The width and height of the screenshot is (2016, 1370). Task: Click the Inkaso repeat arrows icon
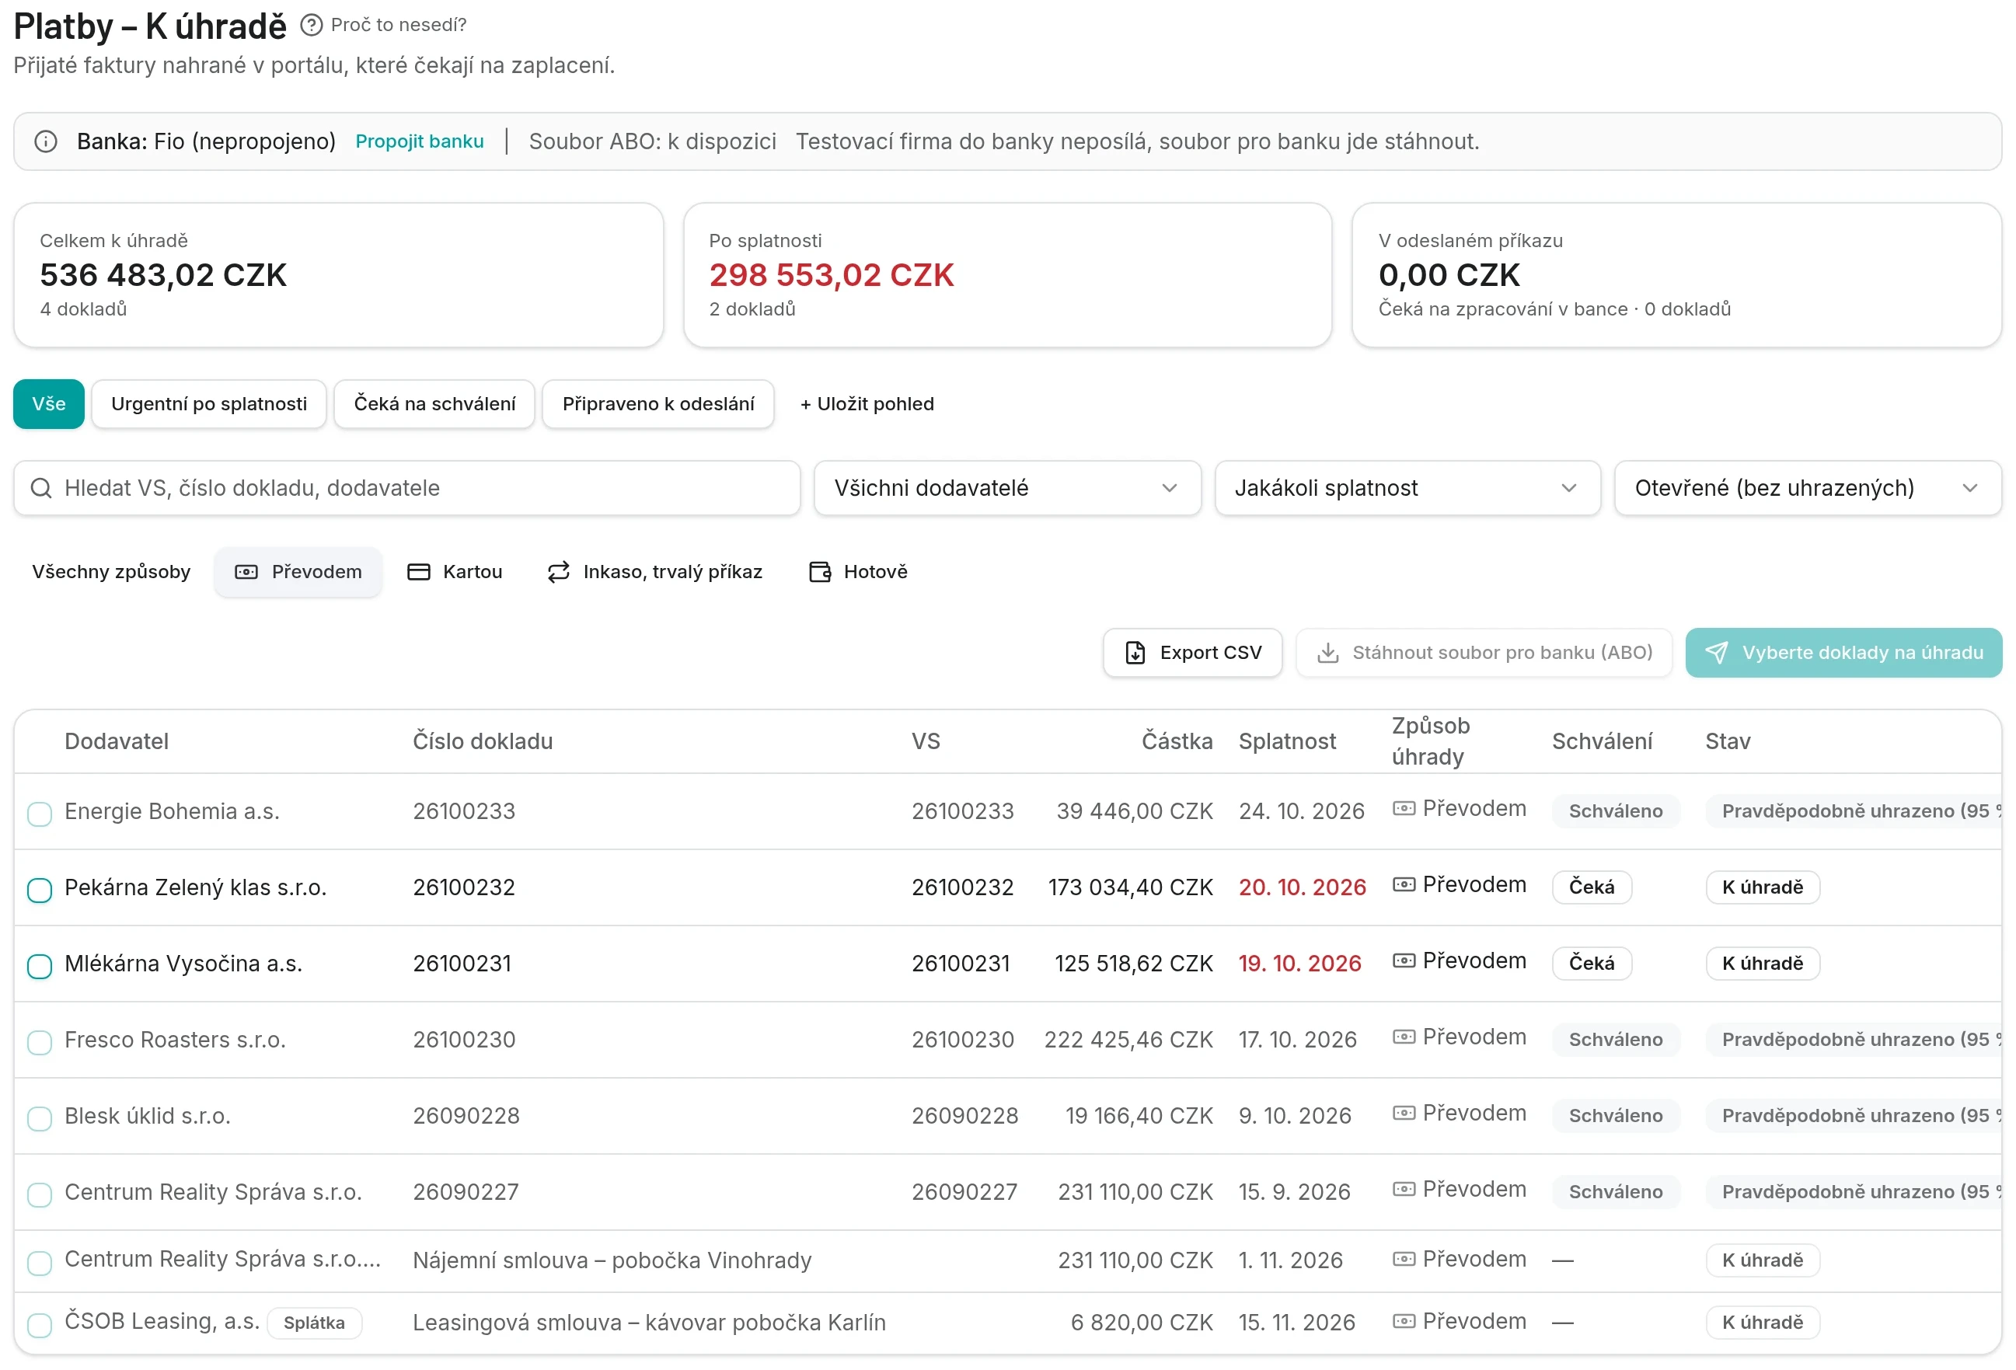click(559, 573)
